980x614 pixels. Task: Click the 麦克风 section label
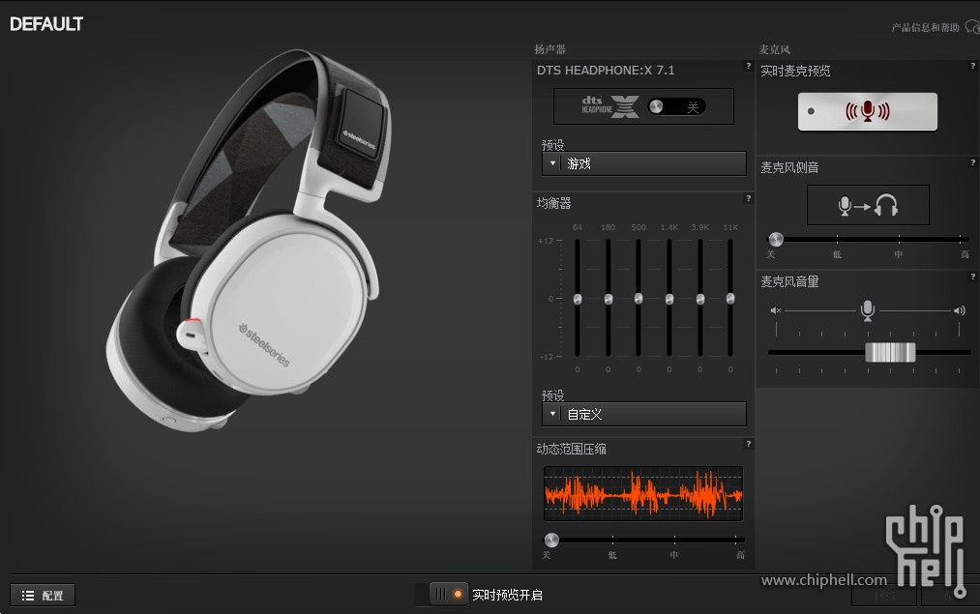(774, 49)
